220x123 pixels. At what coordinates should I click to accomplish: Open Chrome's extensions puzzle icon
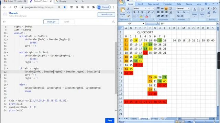[93, 7]
